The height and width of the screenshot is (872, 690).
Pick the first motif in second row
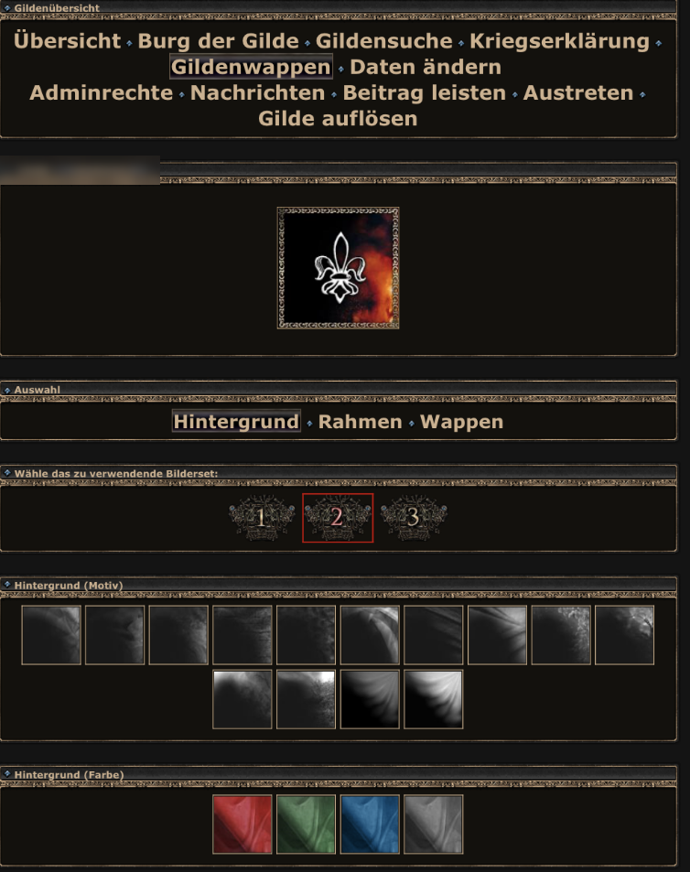[243, 699]
